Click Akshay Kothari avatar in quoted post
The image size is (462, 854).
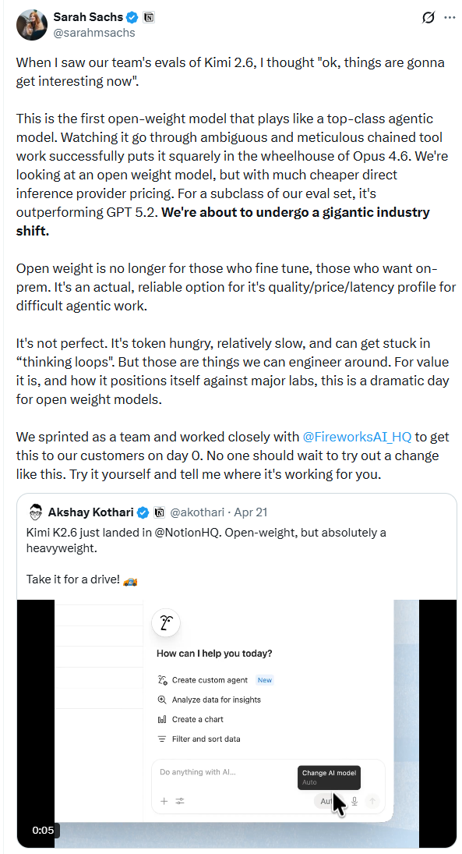tap(36, 512)
